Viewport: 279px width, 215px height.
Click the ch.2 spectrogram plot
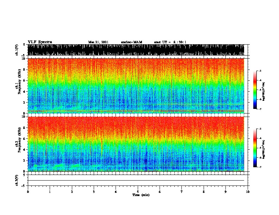(136, 144)
